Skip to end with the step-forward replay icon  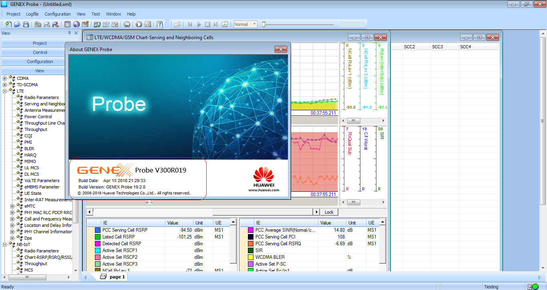point(217,24)
